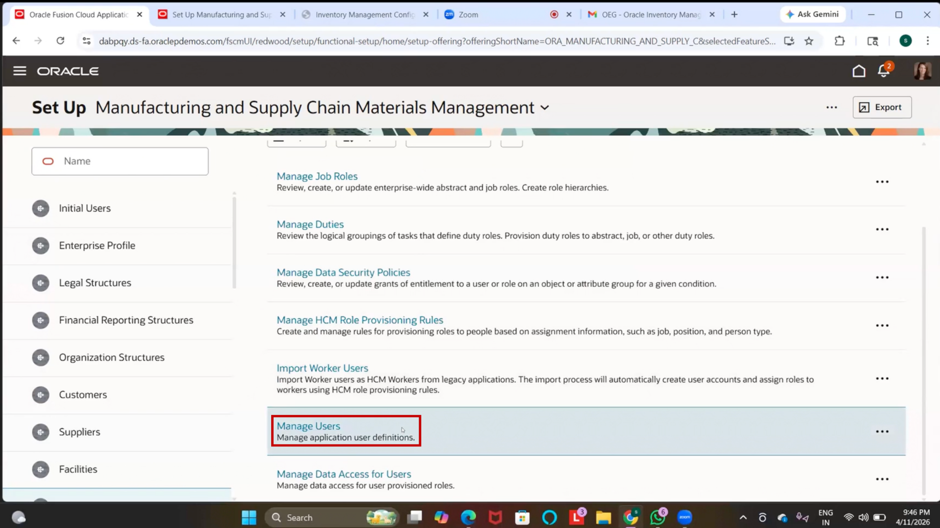Switch to Inventory Management Config tab
The width and height of the screenshot is (940, 528).
pos(365,15)
